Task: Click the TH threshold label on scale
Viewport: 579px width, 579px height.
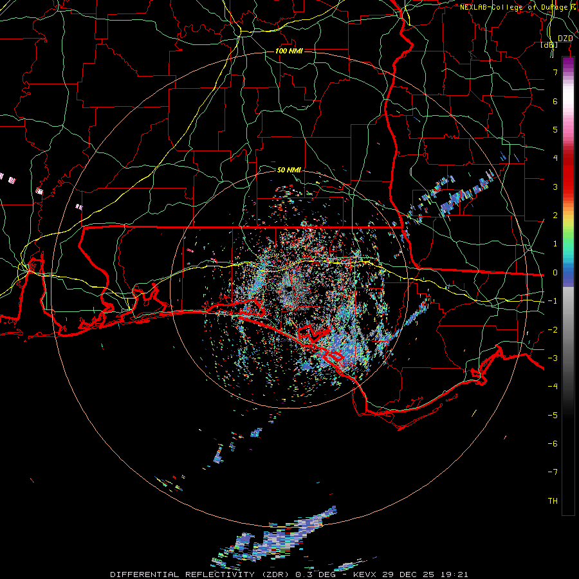Action: point(553,501)
